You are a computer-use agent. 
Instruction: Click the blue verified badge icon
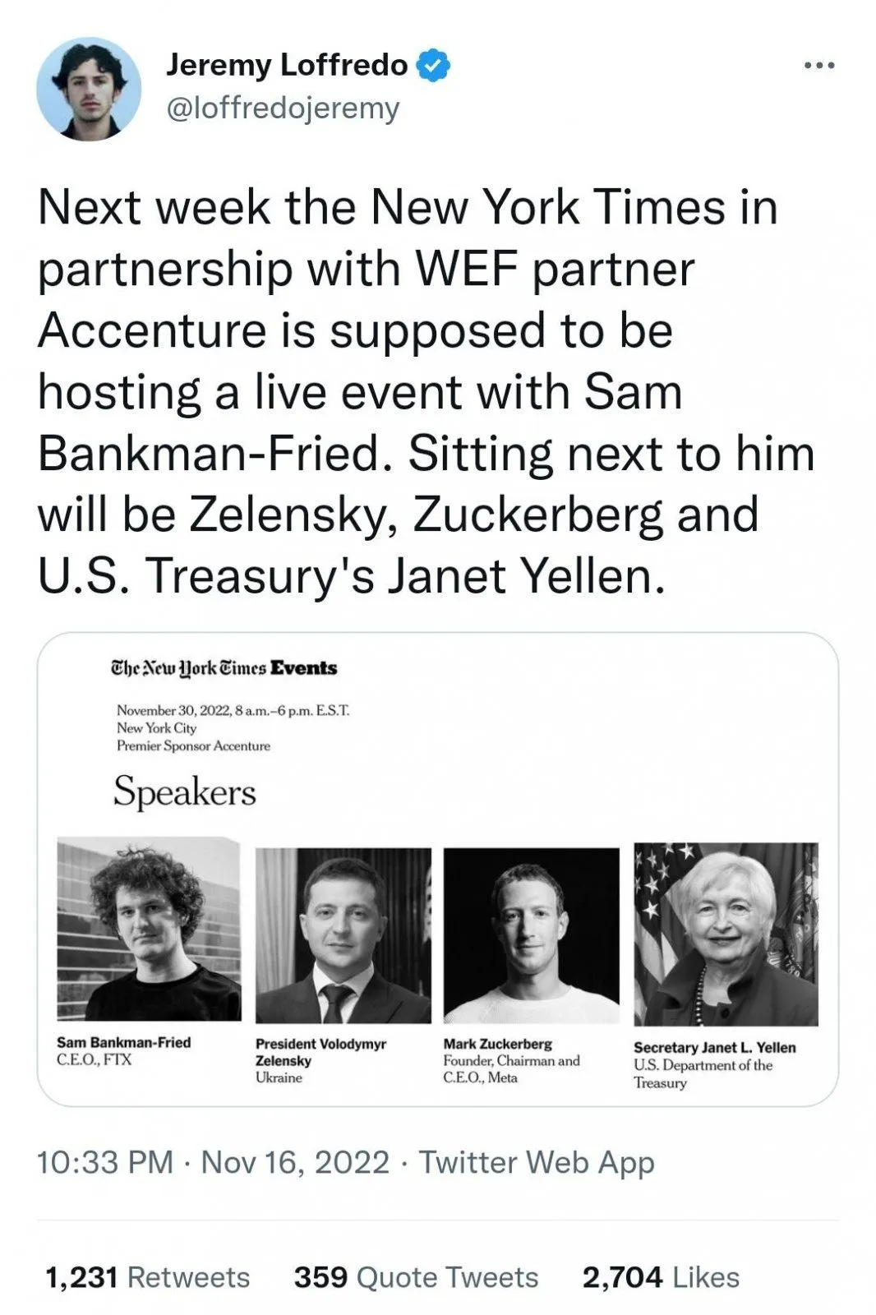(434, 65)
